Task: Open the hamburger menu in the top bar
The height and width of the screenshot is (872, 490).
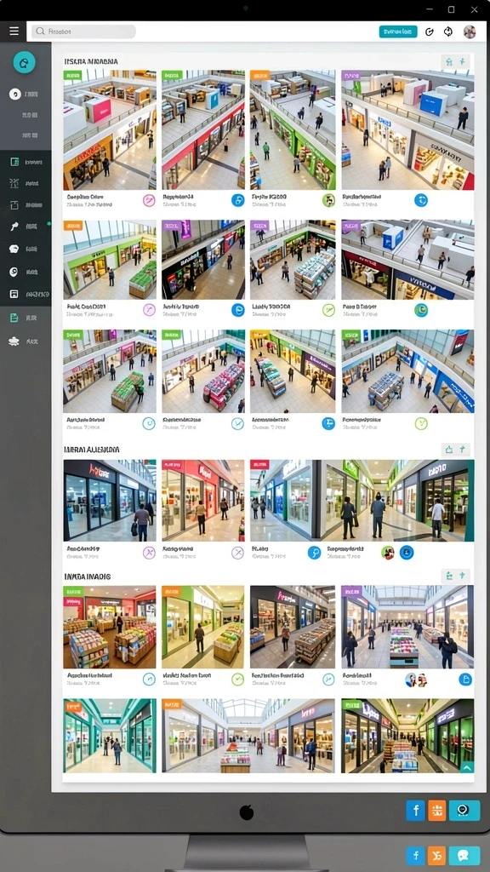Action: click(x=14, y=32)
